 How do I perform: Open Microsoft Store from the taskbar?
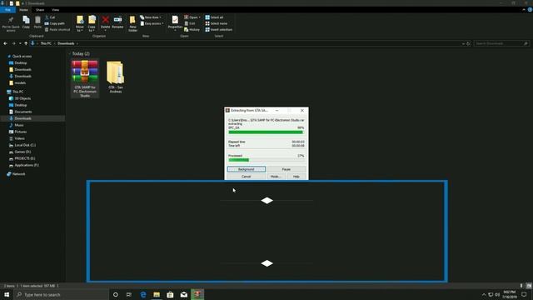[x=170, y=294]
